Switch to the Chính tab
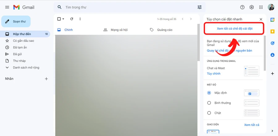 click(x=69, y=30)
